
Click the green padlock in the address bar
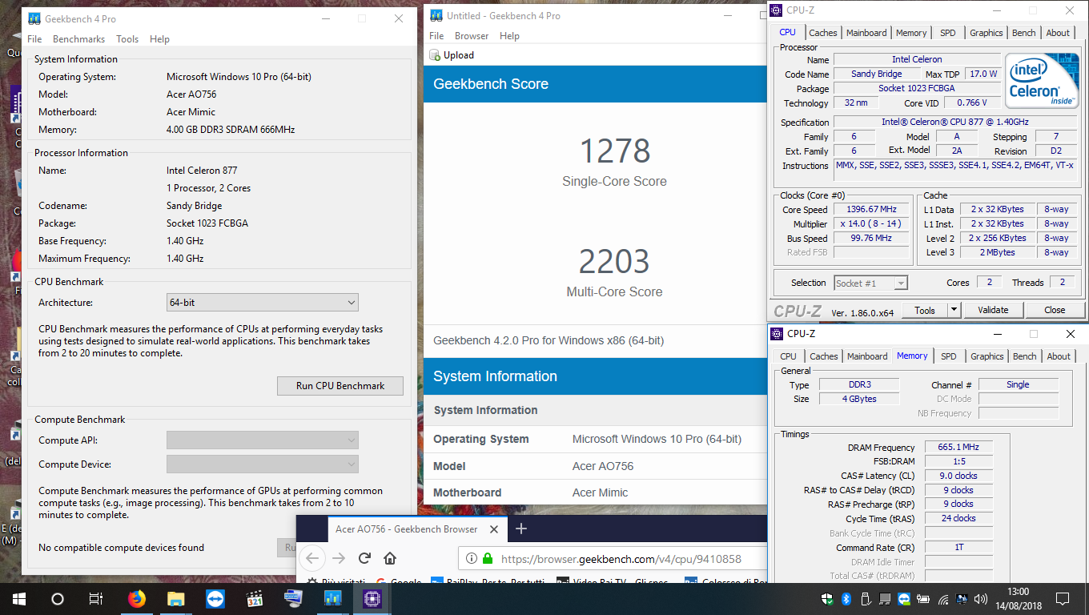488,558
